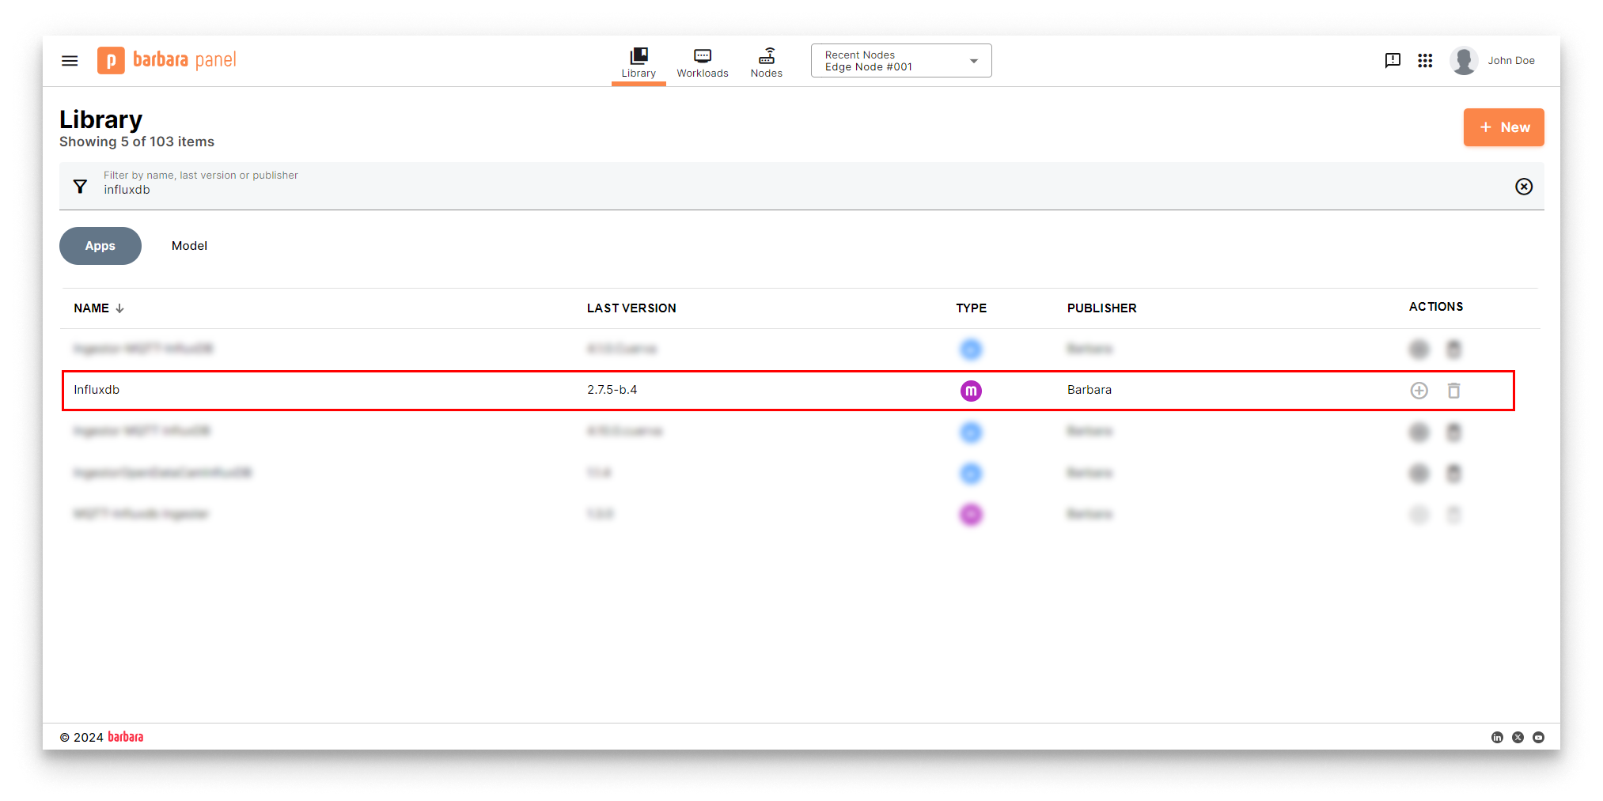
Task: Expand the John Doe profile avatar
Action: [x=1464, y=60]
